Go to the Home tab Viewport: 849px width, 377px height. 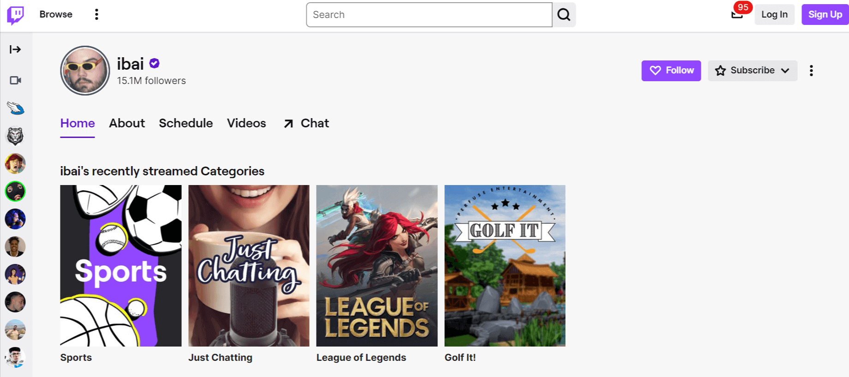[78, 123]
